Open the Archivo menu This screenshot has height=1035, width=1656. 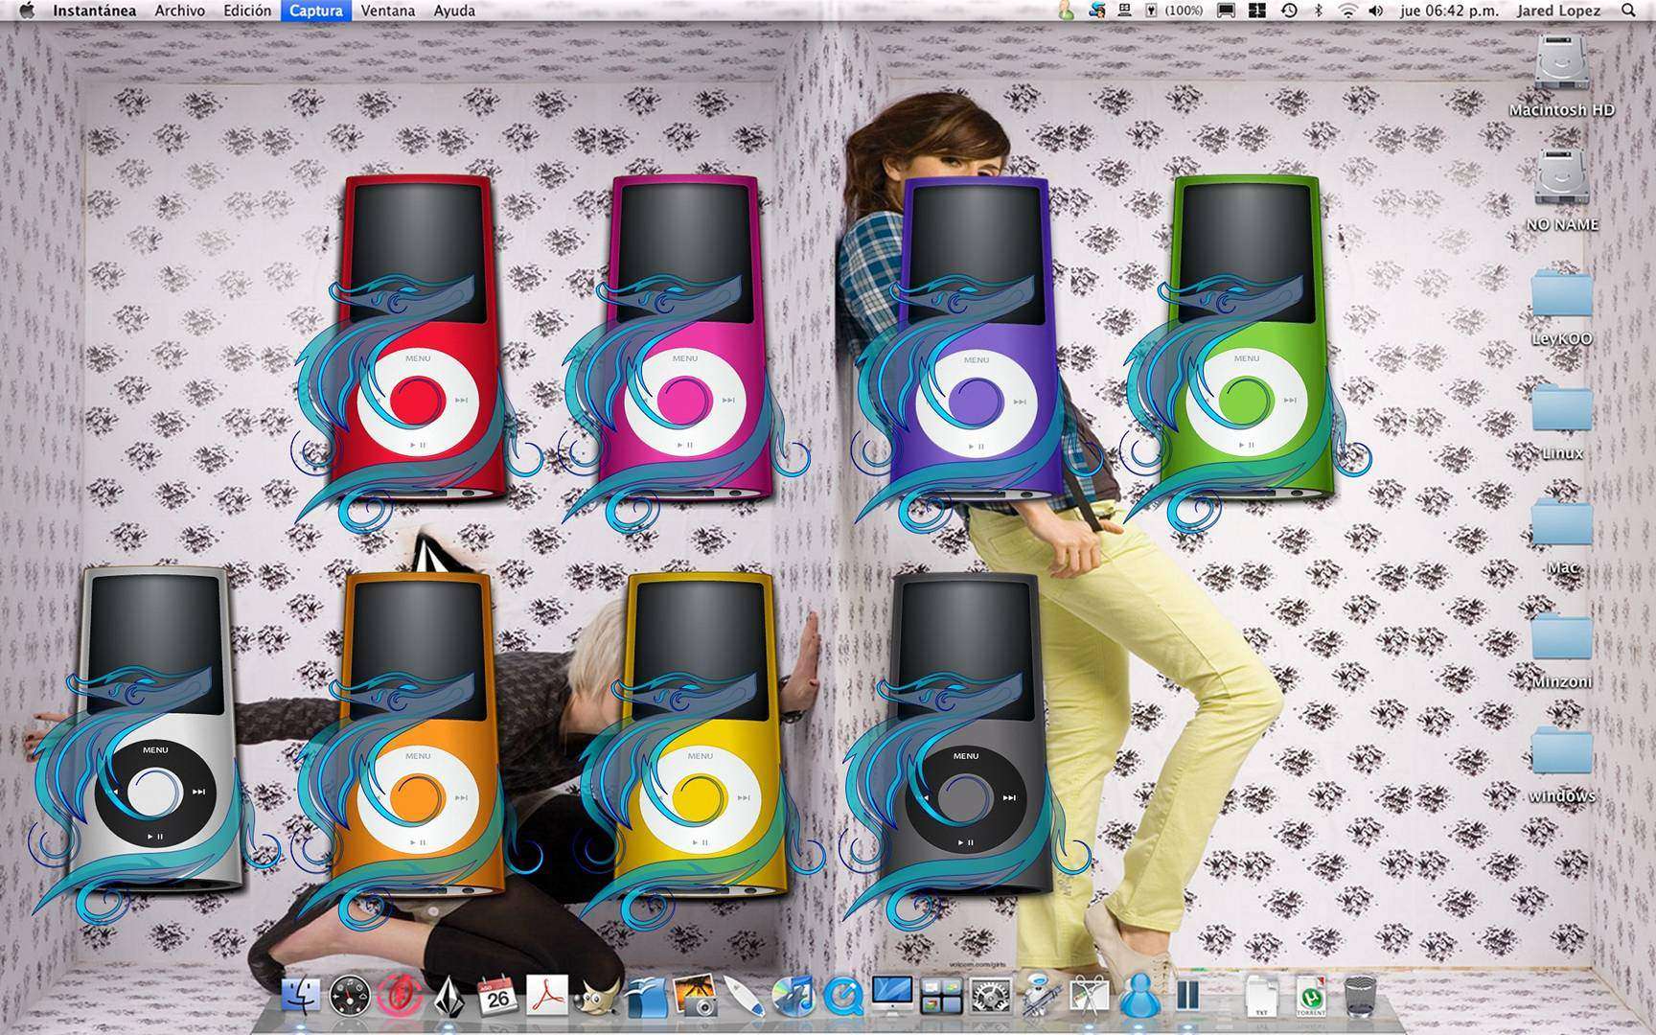click(x=179, y=11)
